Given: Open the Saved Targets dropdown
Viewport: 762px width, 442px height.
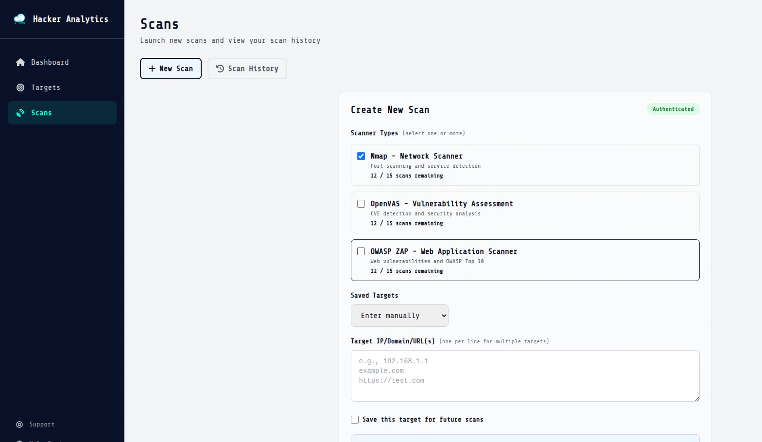Looking at the screenshot, I should pyautogui.click(x=399, y=316).
